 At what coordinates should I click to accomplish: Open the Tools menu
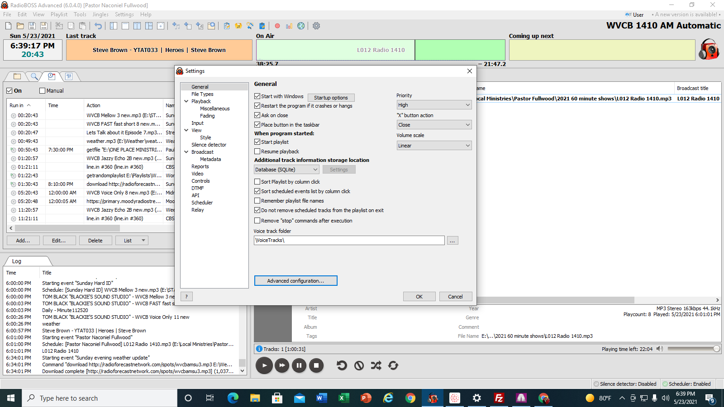80,14
